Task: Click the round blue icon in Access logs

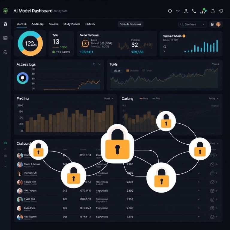Action: pyautogui.click(x=22, y=78)
